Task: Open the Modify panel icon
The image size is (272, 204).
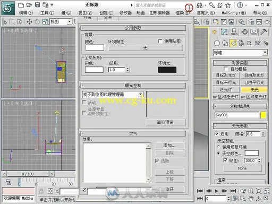Action: coord(224,32)
